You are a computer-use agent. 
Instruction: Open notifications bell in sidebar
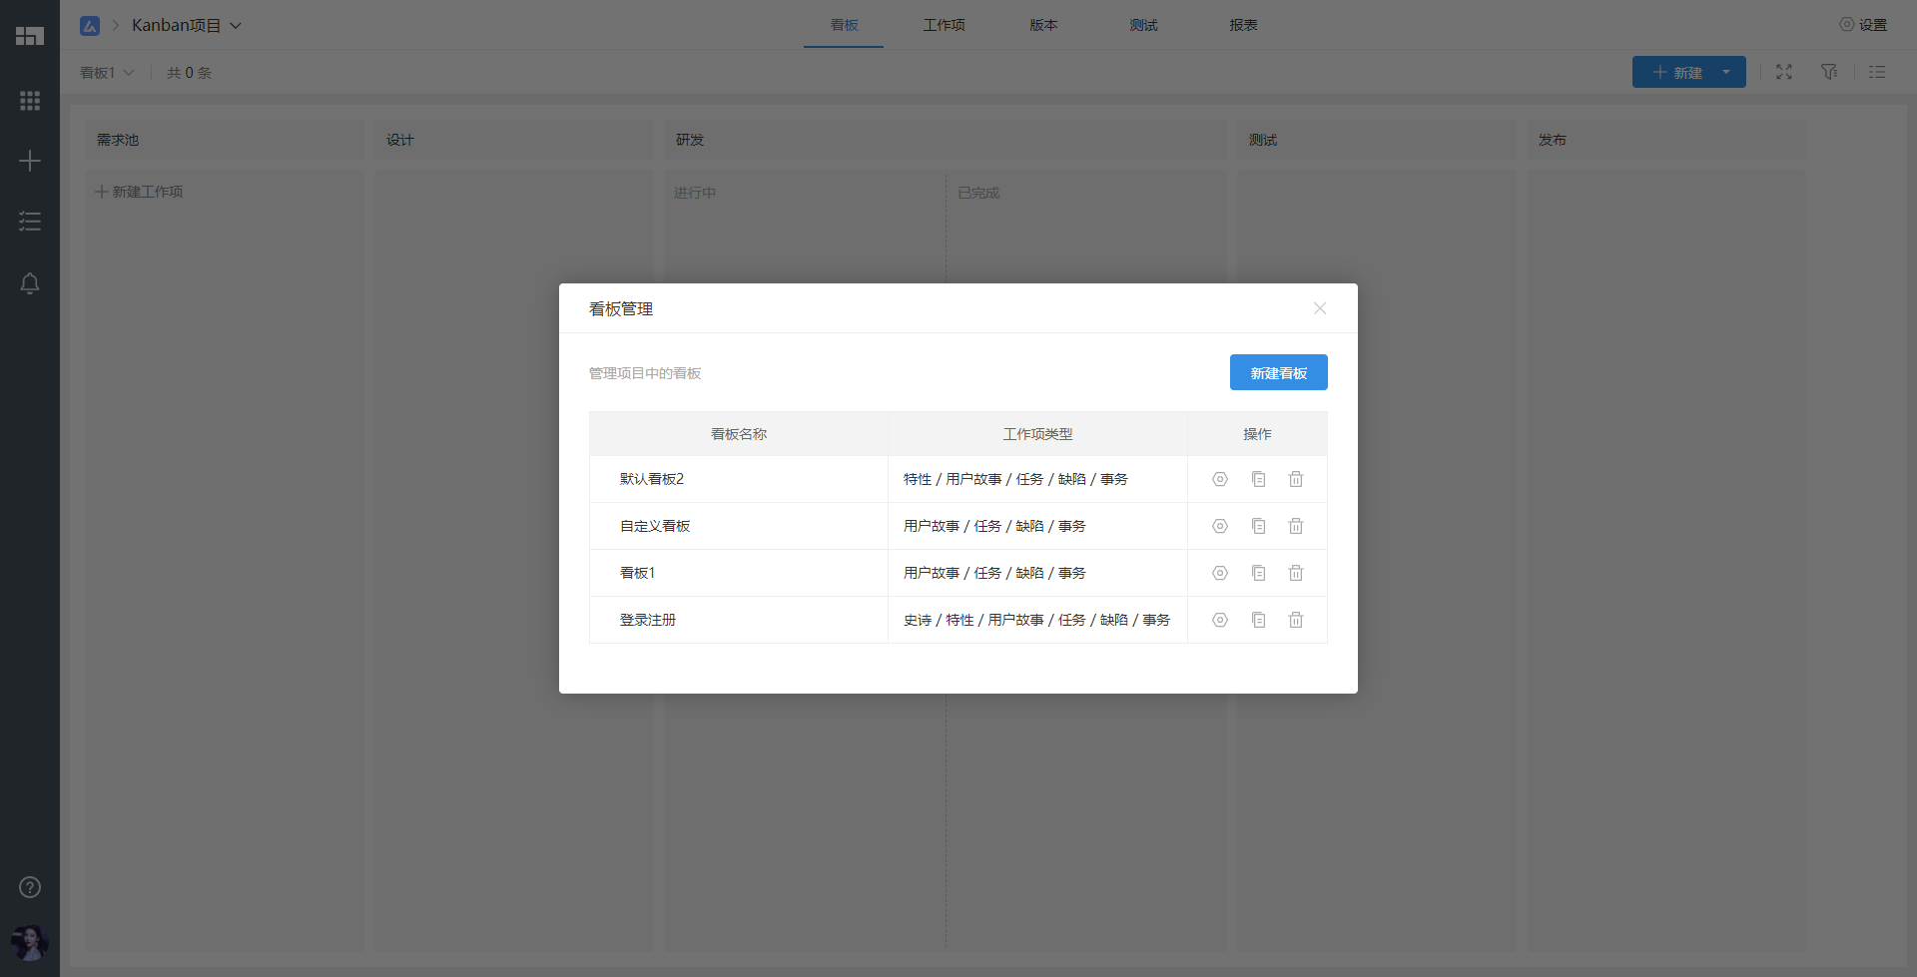30,284
